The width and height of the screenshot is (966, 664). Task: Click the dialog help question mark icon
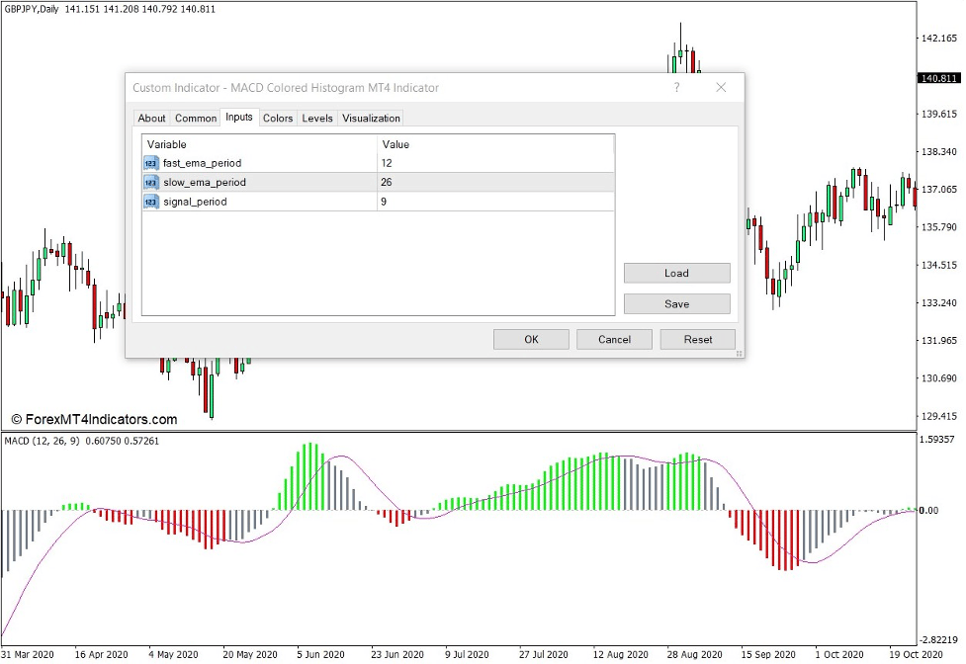point(676,88)
